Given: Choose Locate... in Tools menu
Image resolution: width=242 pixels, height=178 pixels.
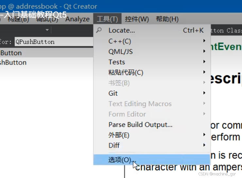Looking at the screenshot, I should (152, 30).
